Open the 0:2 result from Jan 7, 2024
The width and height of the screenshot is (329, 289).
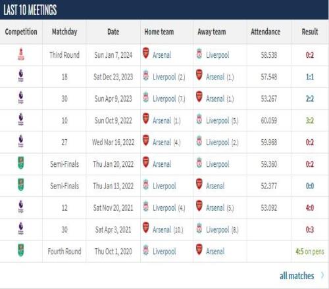click(310, 55)
